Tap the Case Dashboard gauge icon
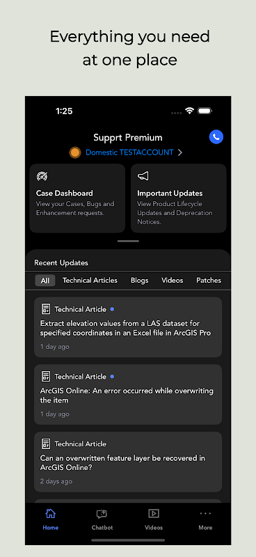Viewport: 256px width, 557px height. (42, 176)
